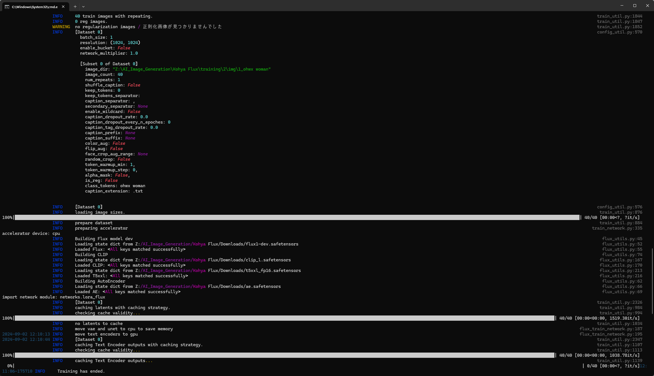Click the INFO label beside 'prepare dataset'
Screen dimensions: 654x376
(x=57, y=223)
